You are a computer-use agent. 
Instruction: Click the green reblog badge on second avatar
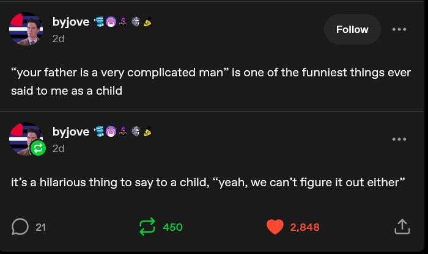(38, 148)
